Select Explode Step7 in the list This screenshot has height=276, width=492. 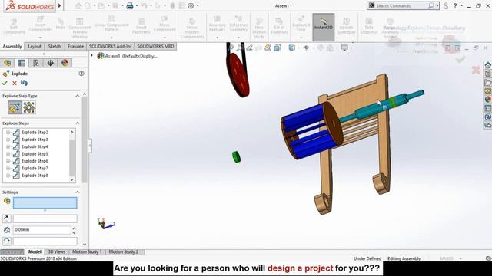(35, 169)
